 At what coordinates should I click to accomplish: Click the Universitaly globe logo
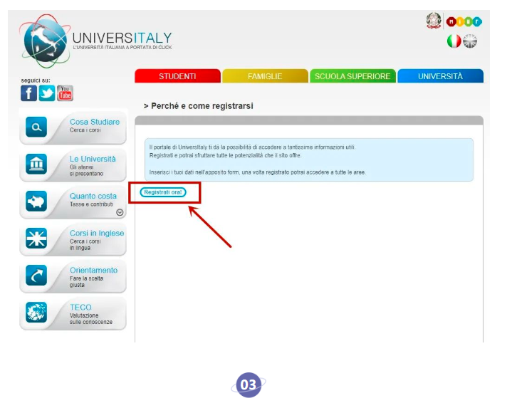45,41
